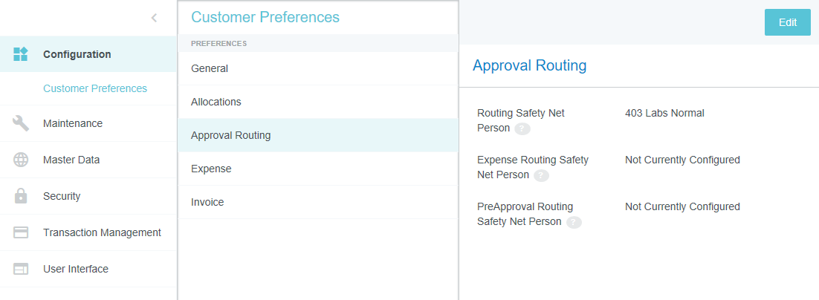Open the Customer Preferences link in sidebar
The width and height of the screenshot is (819, 300).
[x=95, y=88]
